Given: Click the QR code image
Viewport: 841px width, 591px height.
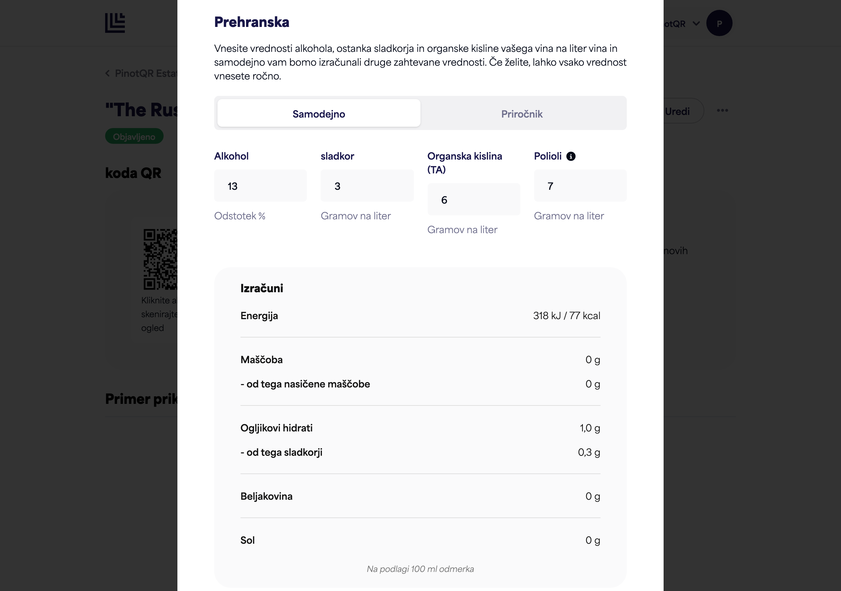Looking at the screenshot, I should (x=160, y=259).
